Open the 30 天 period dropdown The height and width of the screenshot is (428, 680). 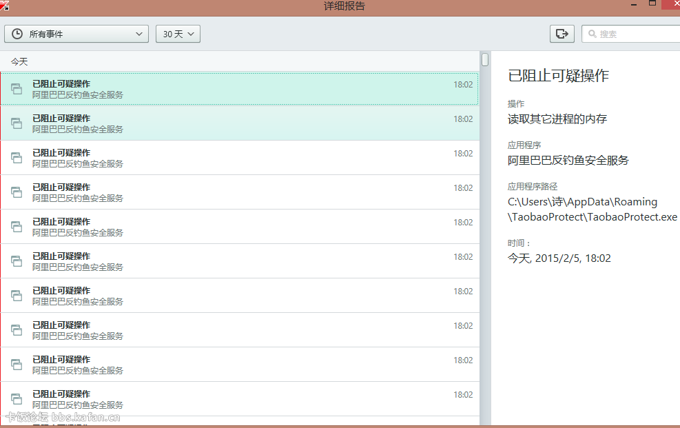click(x=178, y=34)
